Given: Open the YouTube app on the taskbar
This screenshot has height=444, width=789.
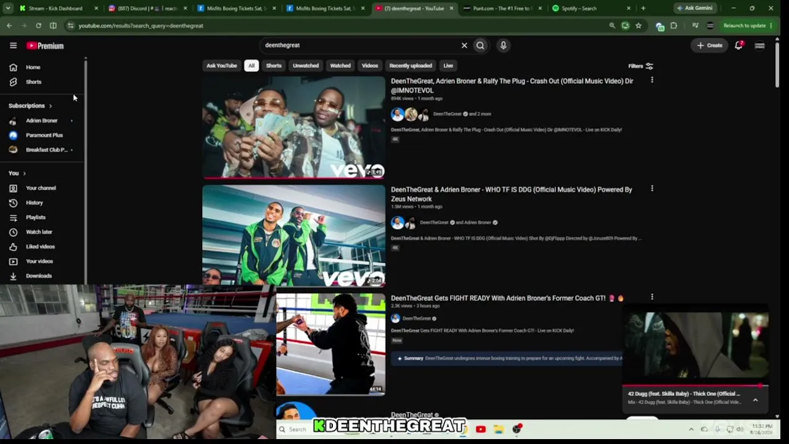Looking at the screenshot, I should (x=481, y=429).
